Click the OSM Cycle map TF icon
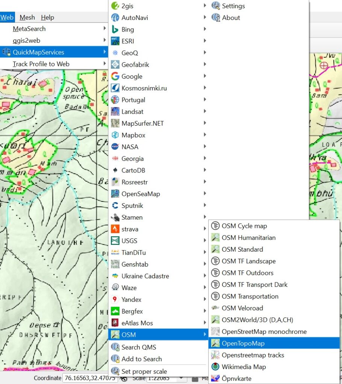 pyautogui.click(x=215, y=226)
